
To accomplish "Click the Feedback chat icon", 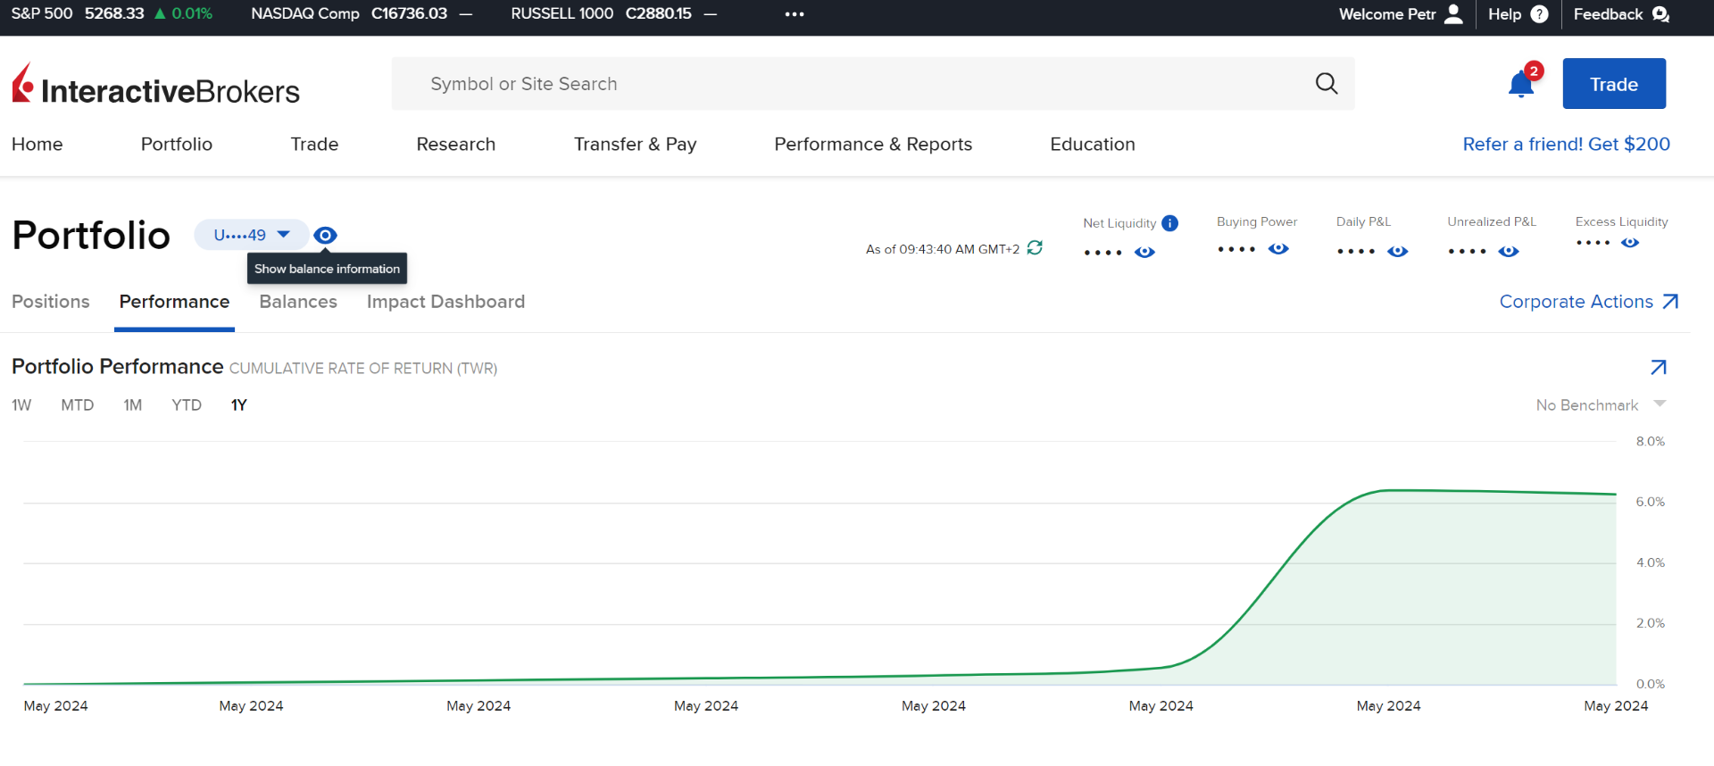I will tap(1660, 14).
